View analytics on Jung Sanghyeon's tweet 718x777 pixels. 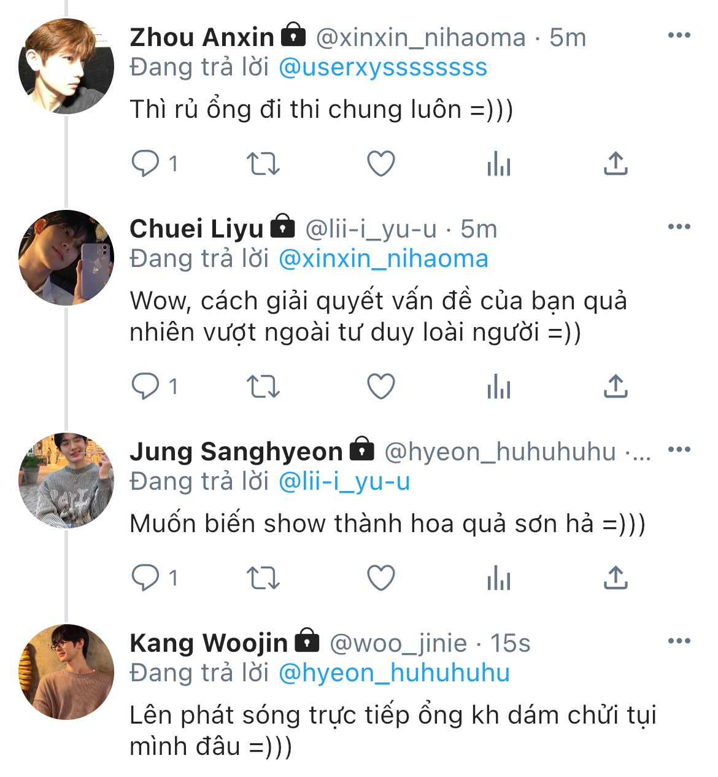click(x=498, y=578)
